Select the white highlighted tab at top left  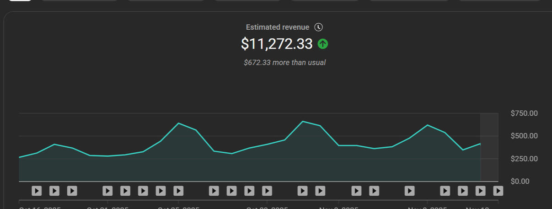tap(20, 0)
